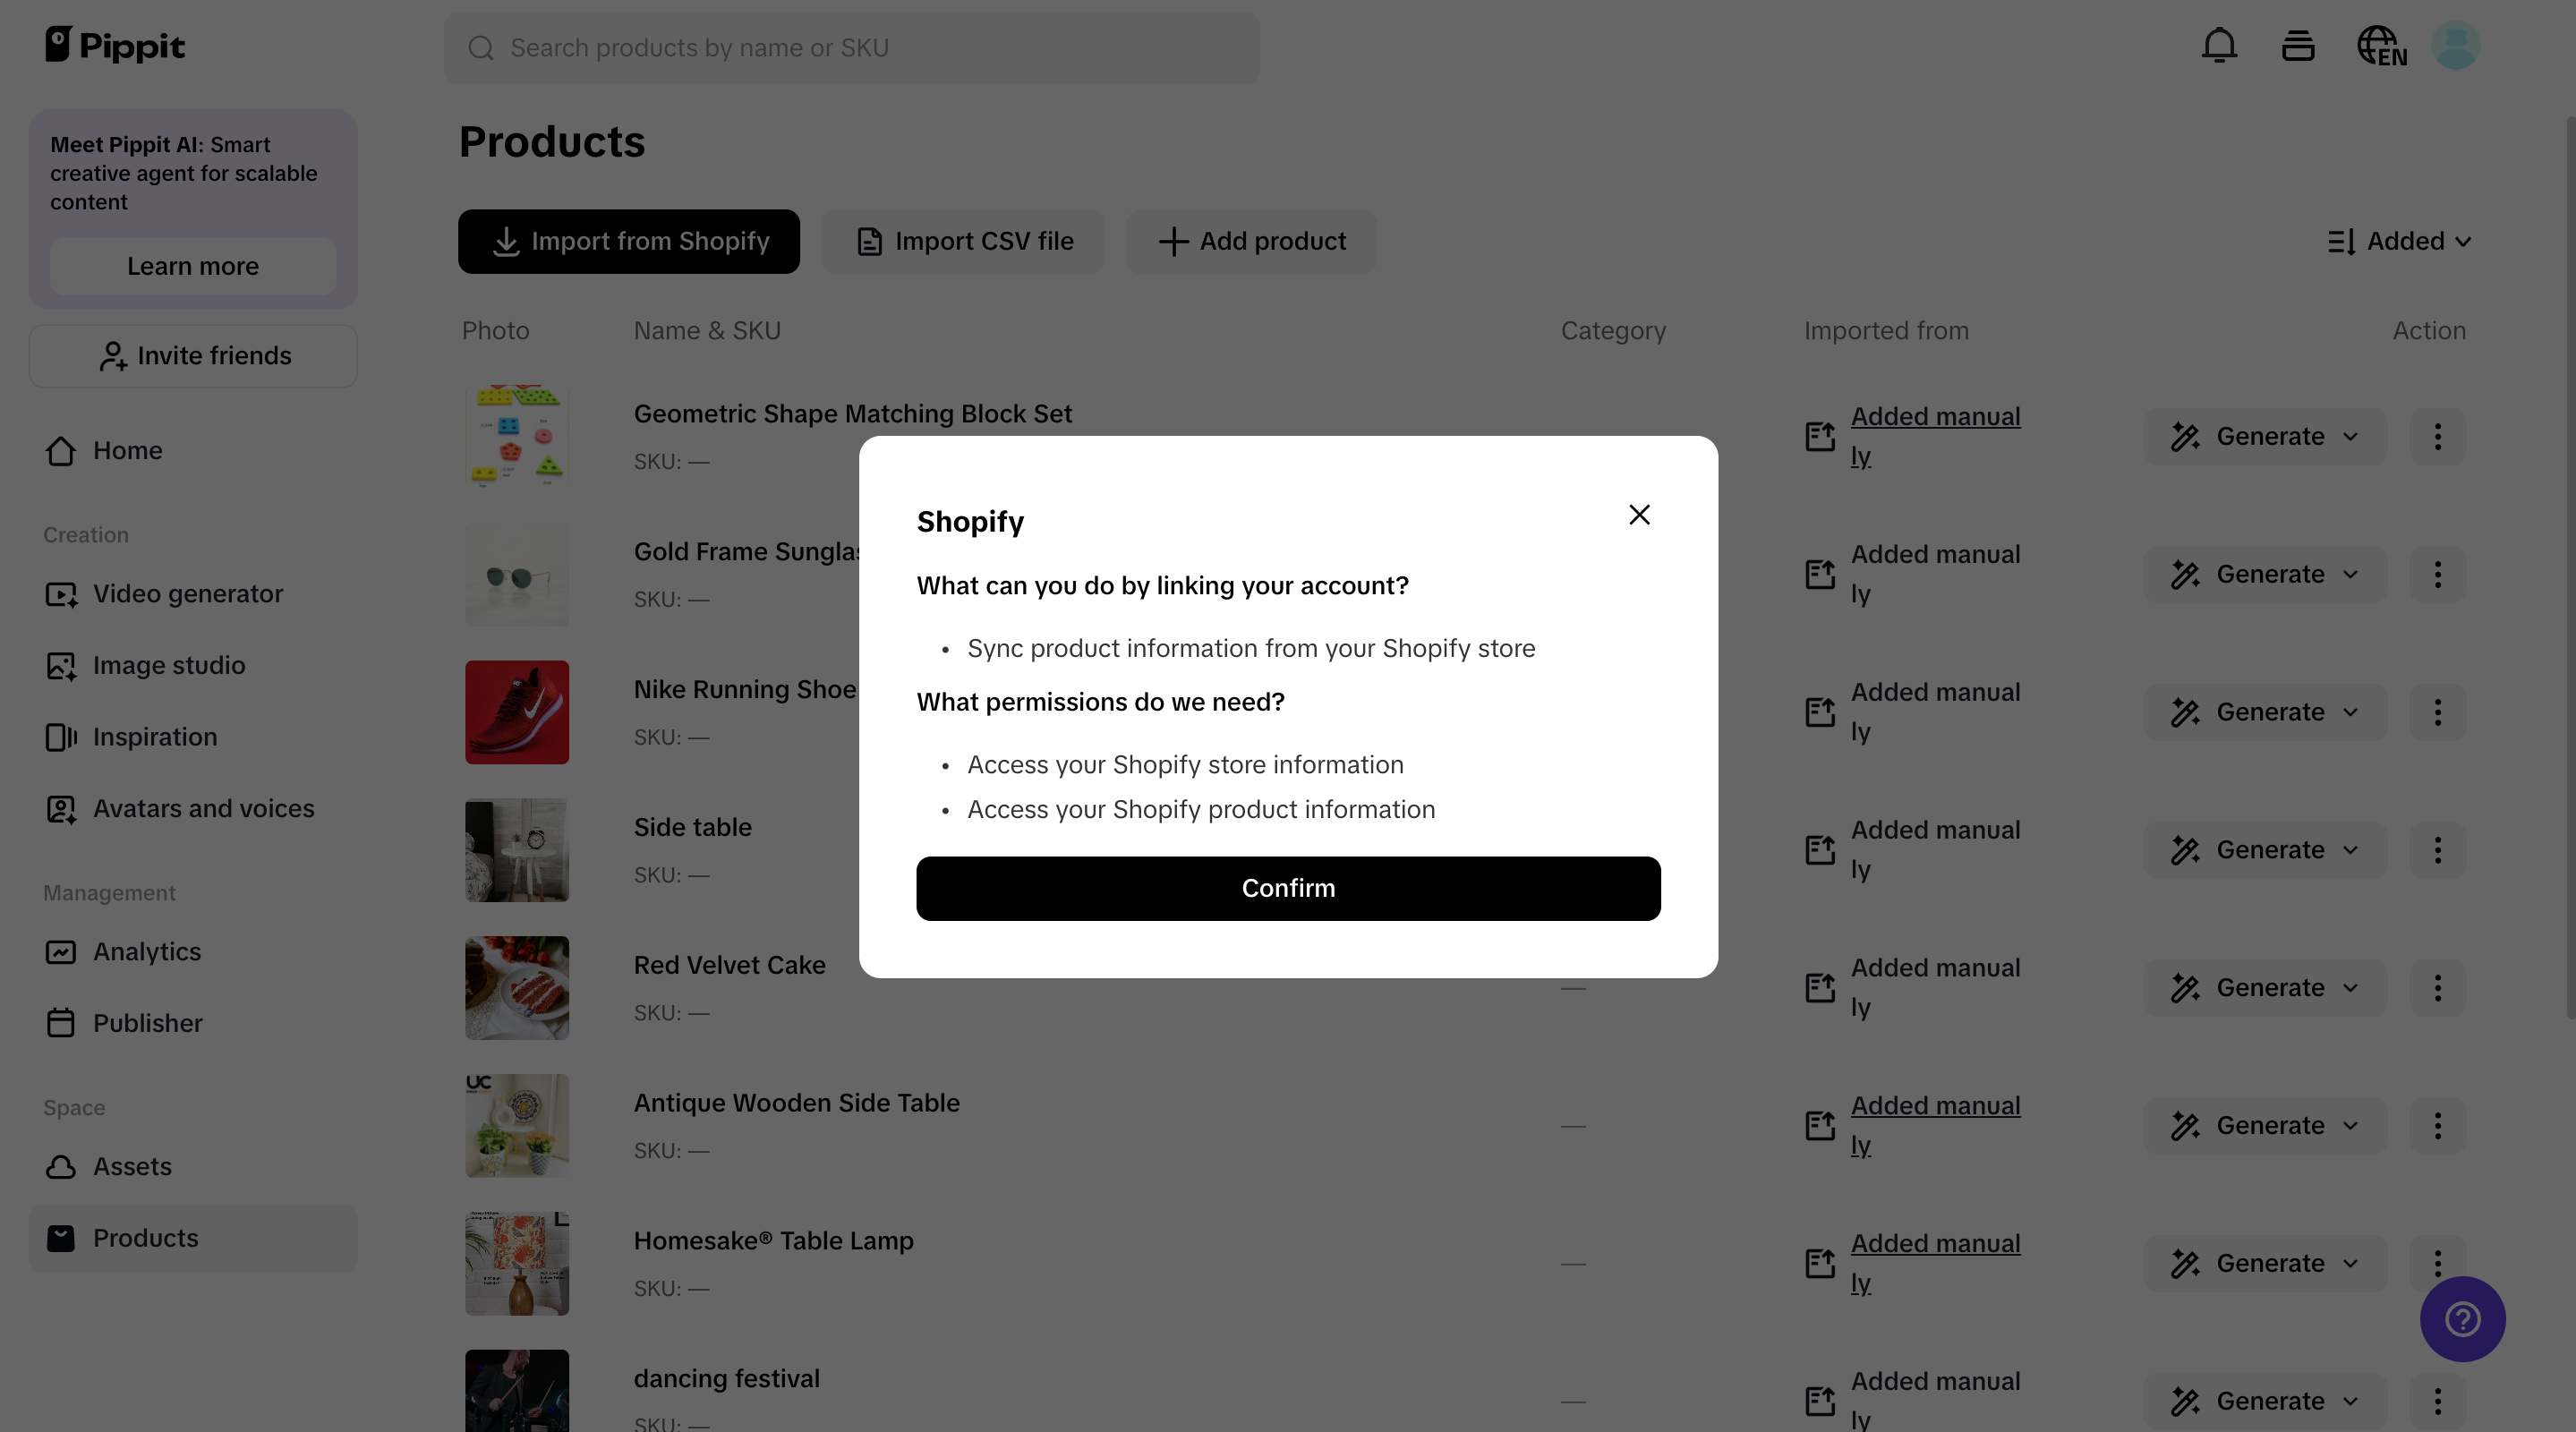Click Learn more about Pippit AI
This screenshot has height=1432, width=2576.
click(x=192, y=266)
